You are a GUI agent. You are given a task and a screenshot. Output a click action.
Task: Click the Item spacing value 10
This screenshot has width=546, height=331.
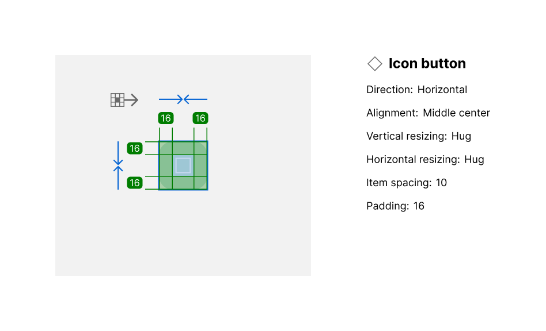[441, 183]
